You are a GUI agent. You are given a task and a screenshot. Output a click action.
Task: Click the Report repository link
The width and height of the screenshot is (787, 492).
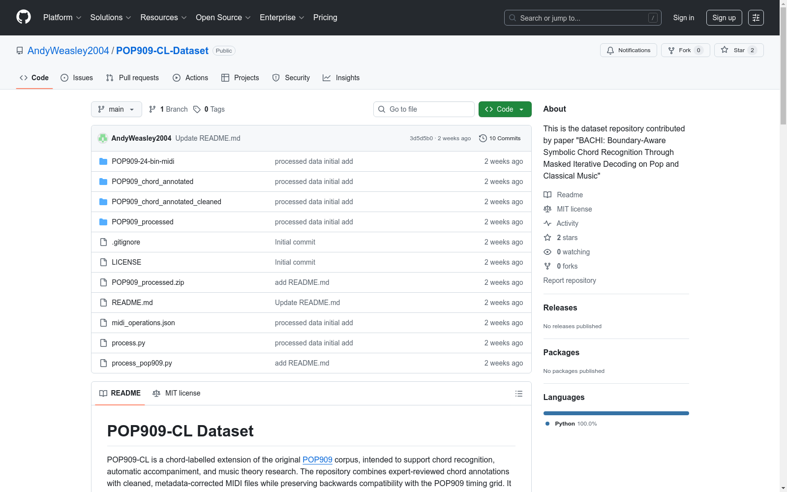[570, 280]
